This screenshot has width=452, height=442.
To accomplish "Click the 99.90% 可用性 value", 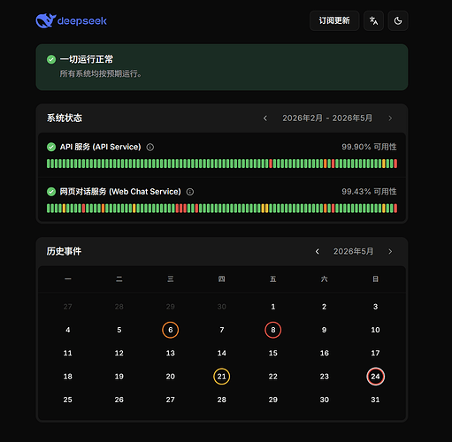I will tap(369, 147).
